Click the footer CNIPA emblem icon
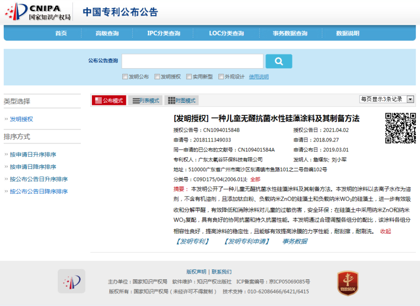This screenshot has height=306, width=420. tap(71, 281)
